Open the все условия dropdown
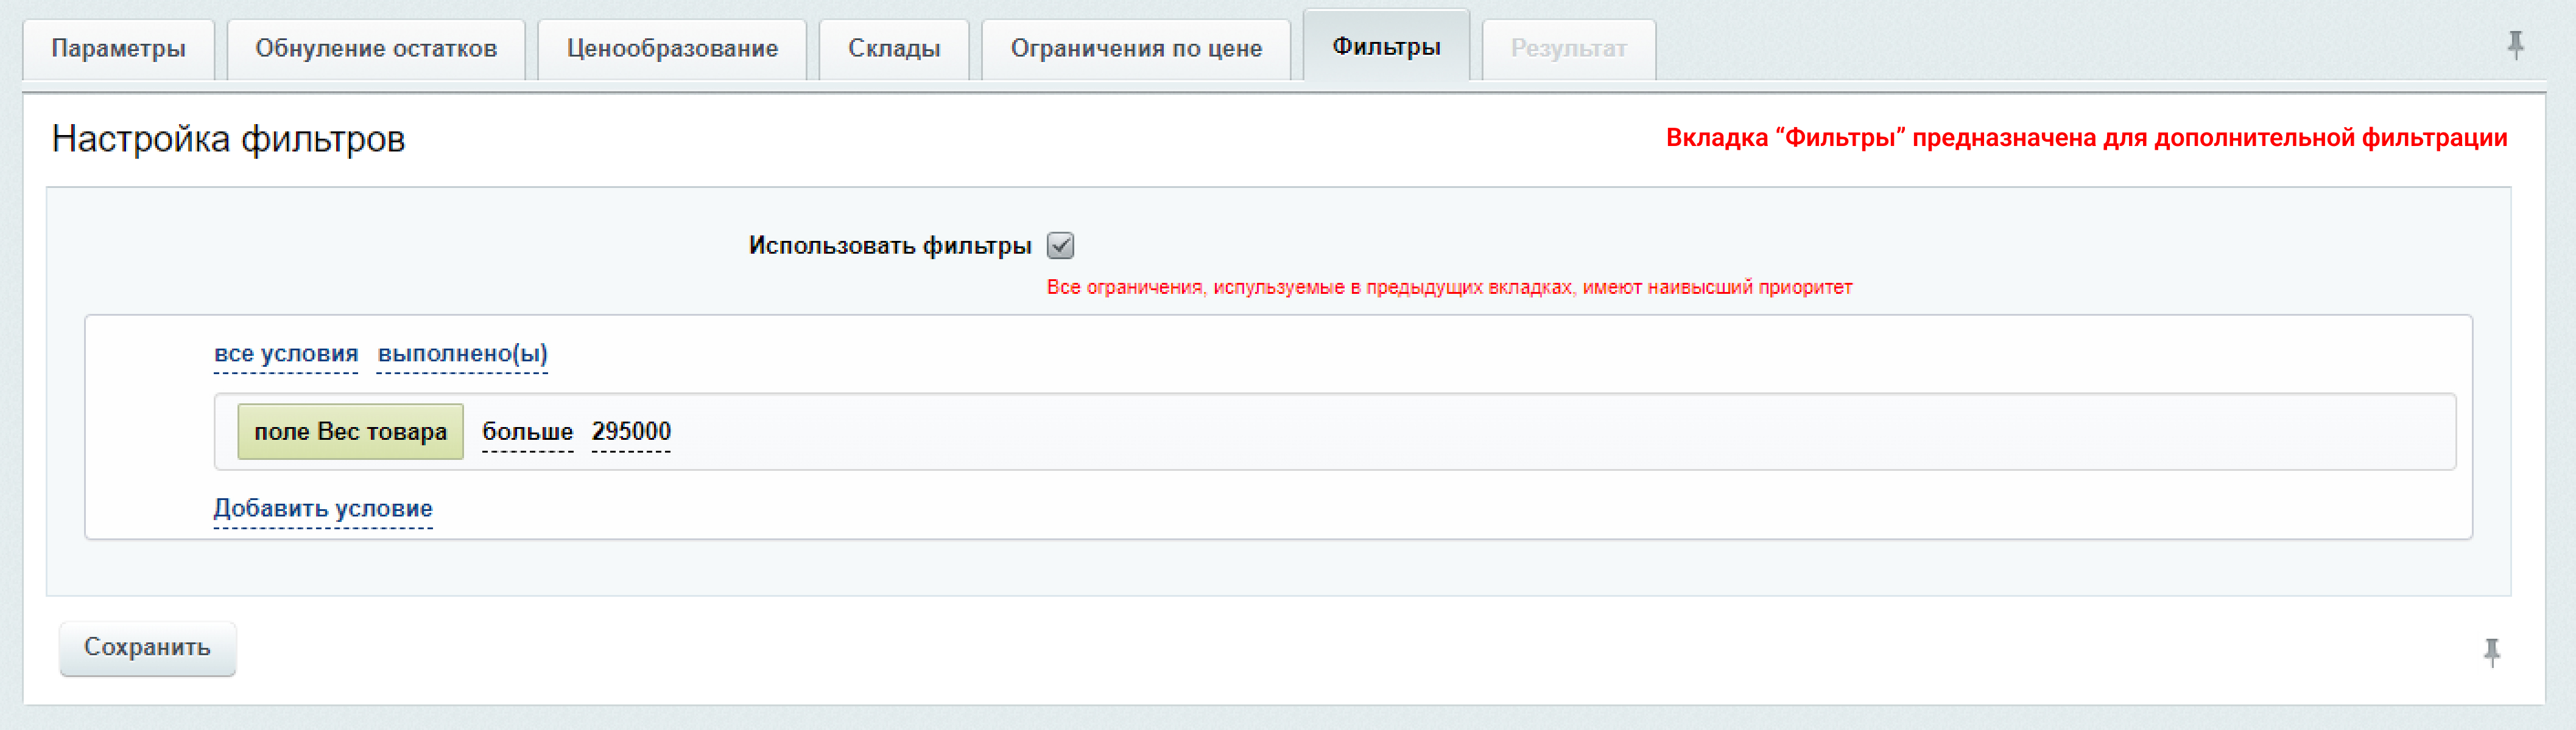 pos(285,355)
